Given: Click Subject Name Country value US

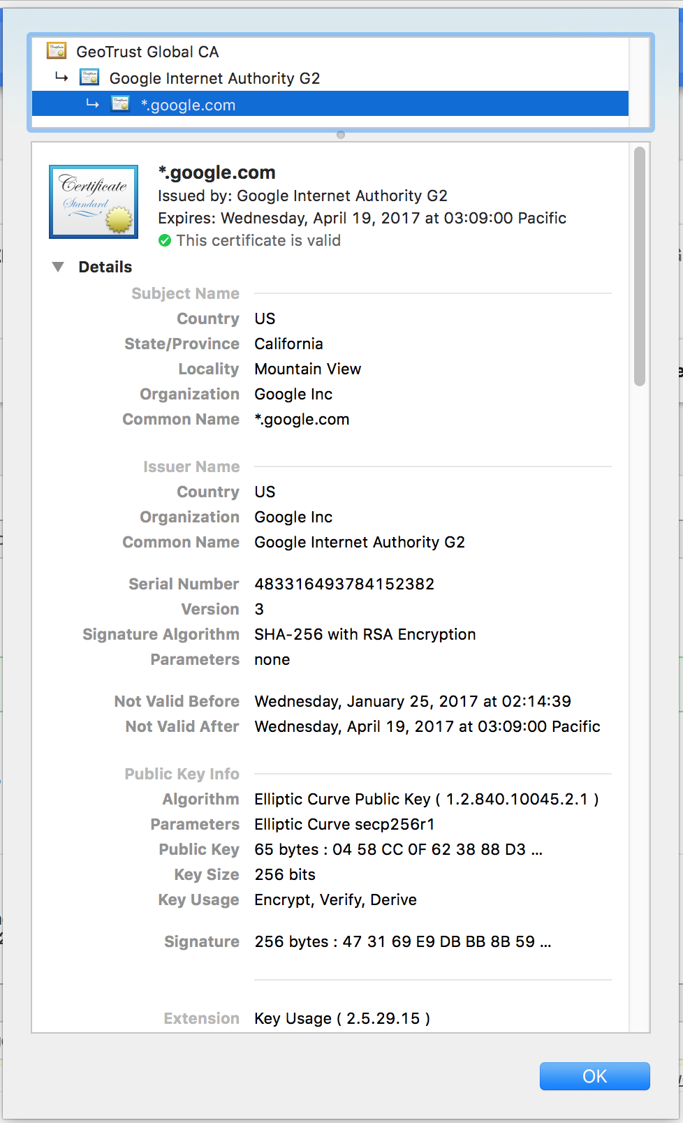Looking at the screenshot, I should [x=265, y=319].
